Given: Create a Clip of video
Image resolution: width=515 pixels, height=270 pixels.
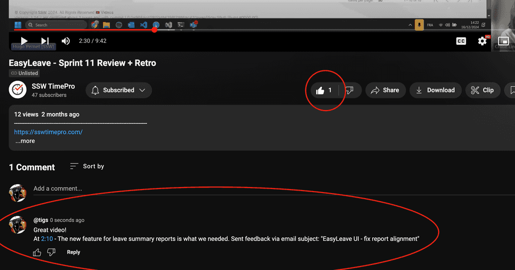Looking at the screenshot, I should (482, 91).
